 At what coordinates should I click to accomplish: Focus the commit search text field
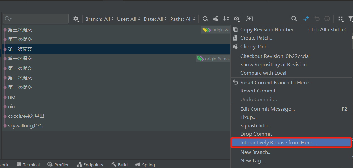pyautogui.click(x=36, y=19)
